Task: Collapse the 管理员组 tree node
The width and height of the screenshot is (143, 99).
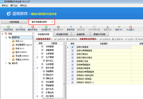Action: tap(6, 37)
